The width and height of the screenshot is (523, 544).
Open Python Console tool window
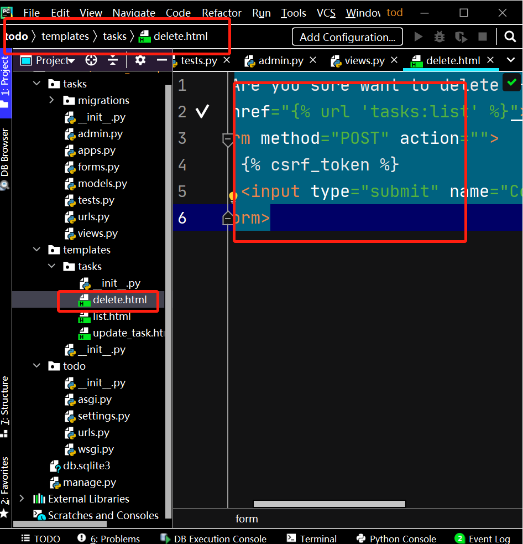pos(396,538)
